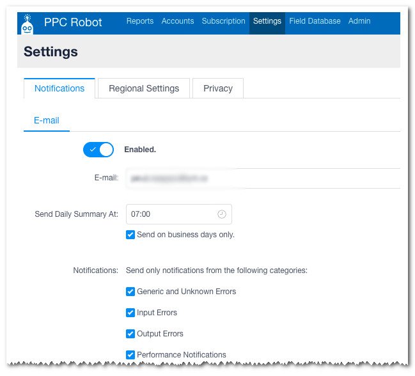The width and height of the screenshot is (415, 376).
Task: Uncheck Generic and Unknown Errors
Action: tap(130, 292)
